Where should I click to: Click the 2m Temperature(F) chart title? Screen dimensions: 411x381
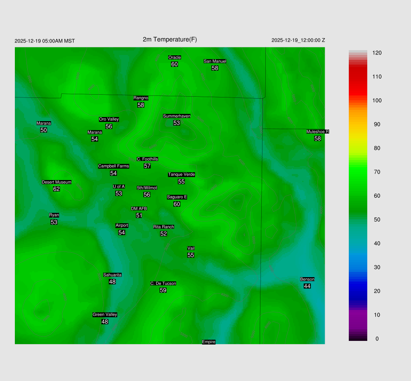tap(170, 39)
